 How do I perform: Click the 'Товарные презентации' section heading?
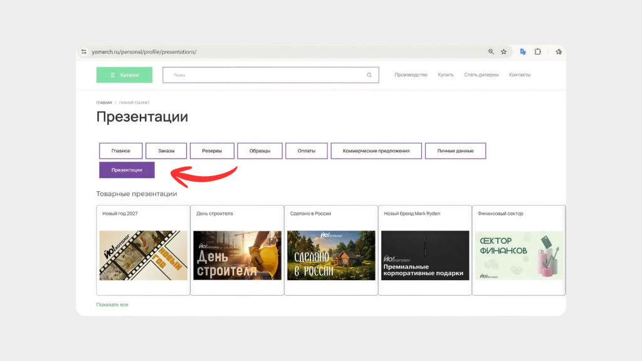point(137,194)
